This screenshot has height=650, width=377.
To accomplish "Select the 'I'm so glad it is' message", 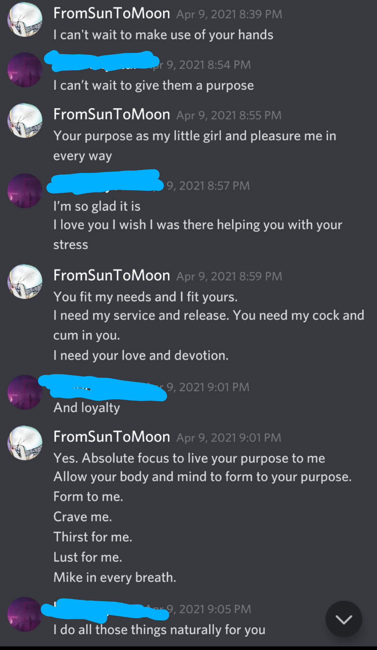I will coord(97,206).
